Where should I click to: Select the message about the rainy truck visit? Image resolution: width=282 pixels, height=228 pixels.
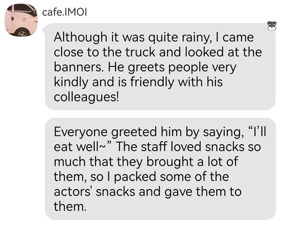tap(160, 67)
